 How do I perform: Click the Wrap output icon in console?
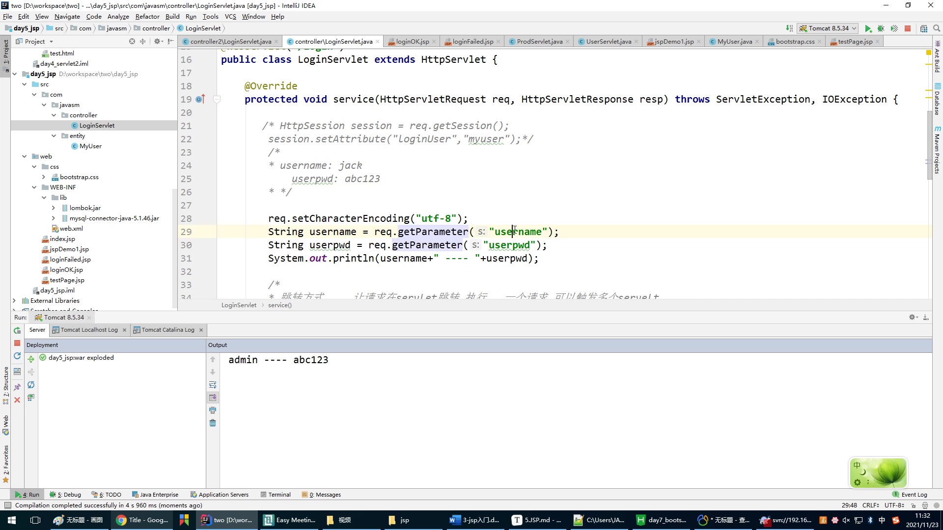click(214, 386)
